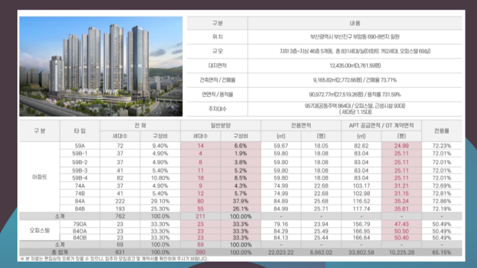Select the 59A type cell

pos(80,146)
